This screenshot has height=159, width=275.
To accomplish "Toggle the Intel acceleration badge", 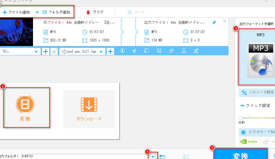I will [x=268, y=141].
